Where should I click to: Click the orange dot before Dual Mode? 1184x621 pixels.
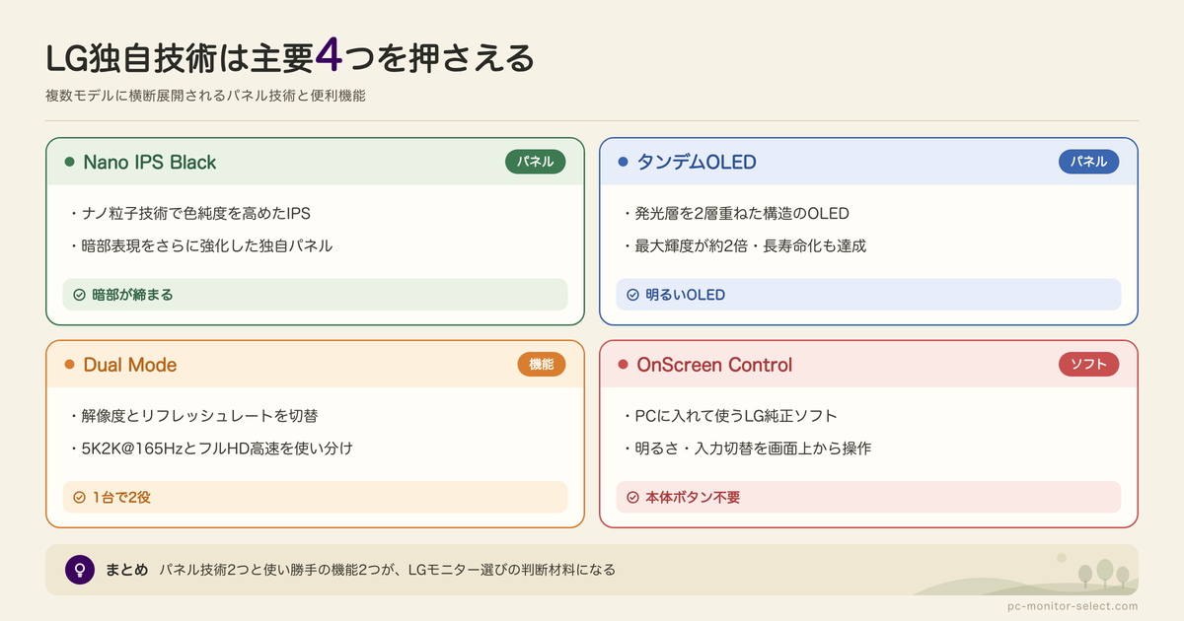pos(69,365)
